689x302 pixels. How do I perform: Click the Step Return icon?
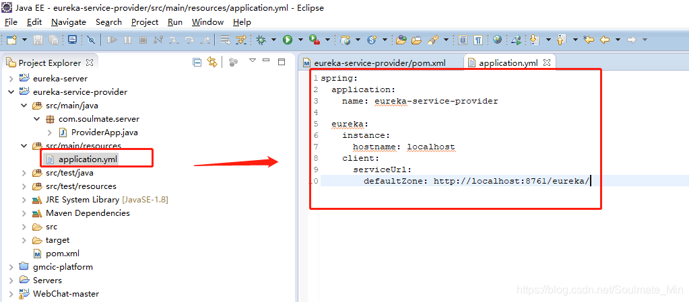(x=205, y=40)
